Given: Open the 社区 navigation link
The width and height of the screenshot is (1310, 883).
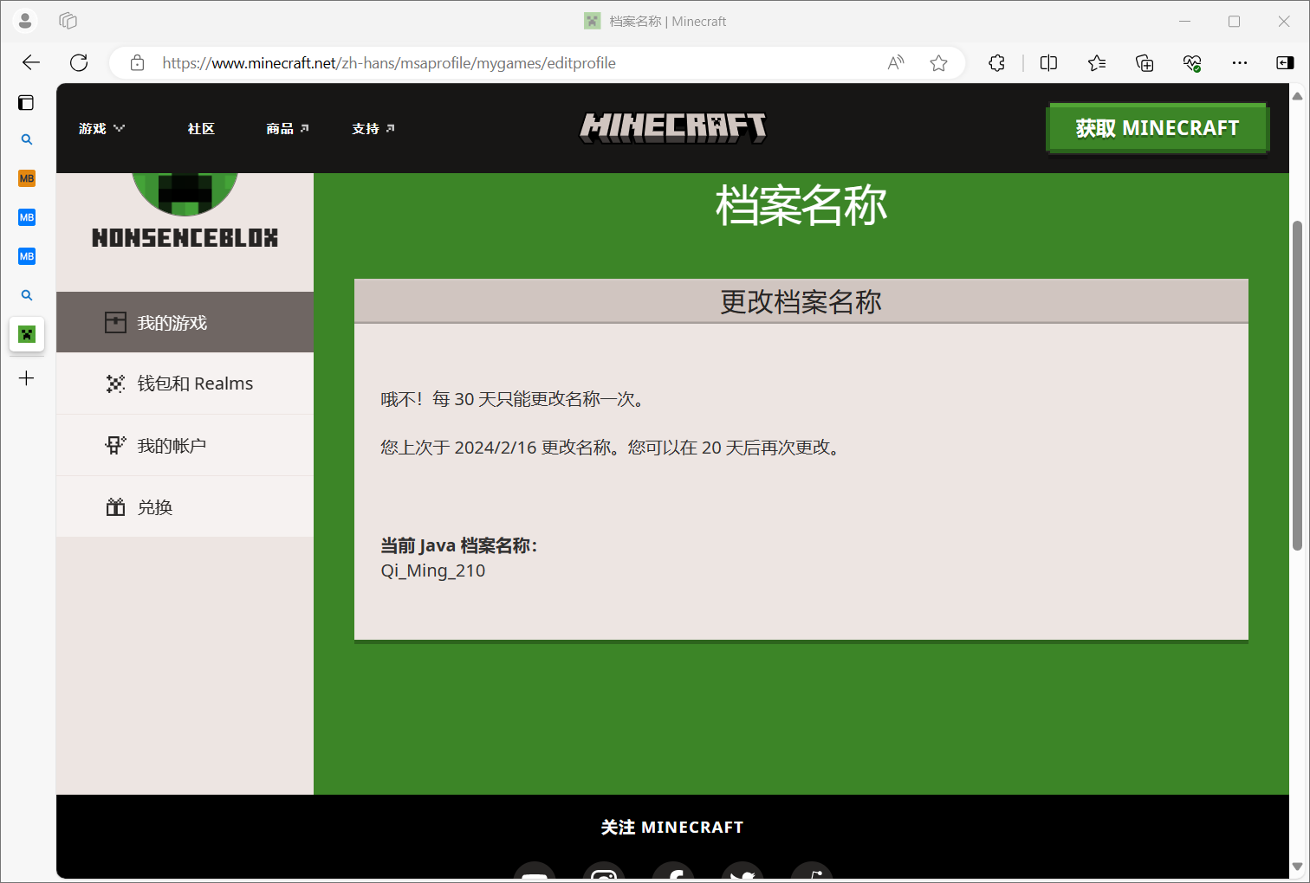Looking at the screenshot, I should (x=201, y=128).
